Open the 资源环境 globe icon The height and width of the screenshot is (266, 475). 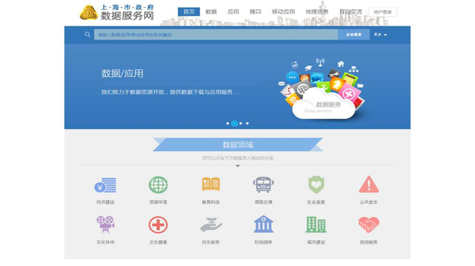158,185
